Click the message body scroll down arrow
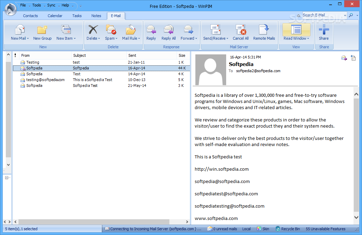This screenshot has width=362, height=235. tap(356, 217)
